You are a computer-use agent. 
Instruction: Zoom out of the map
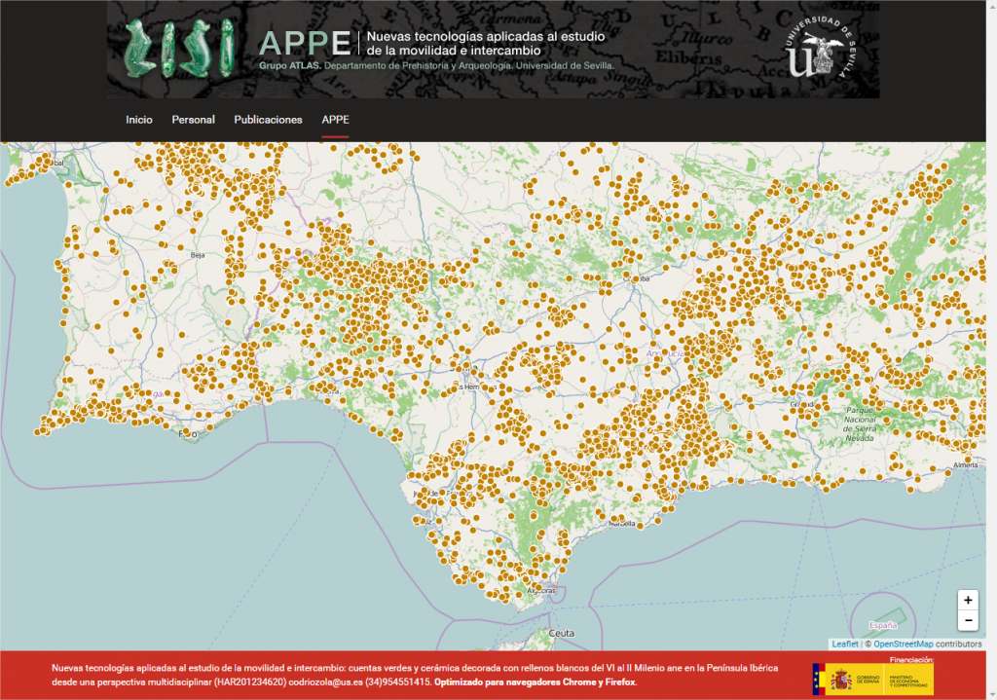tap(968, 620)
